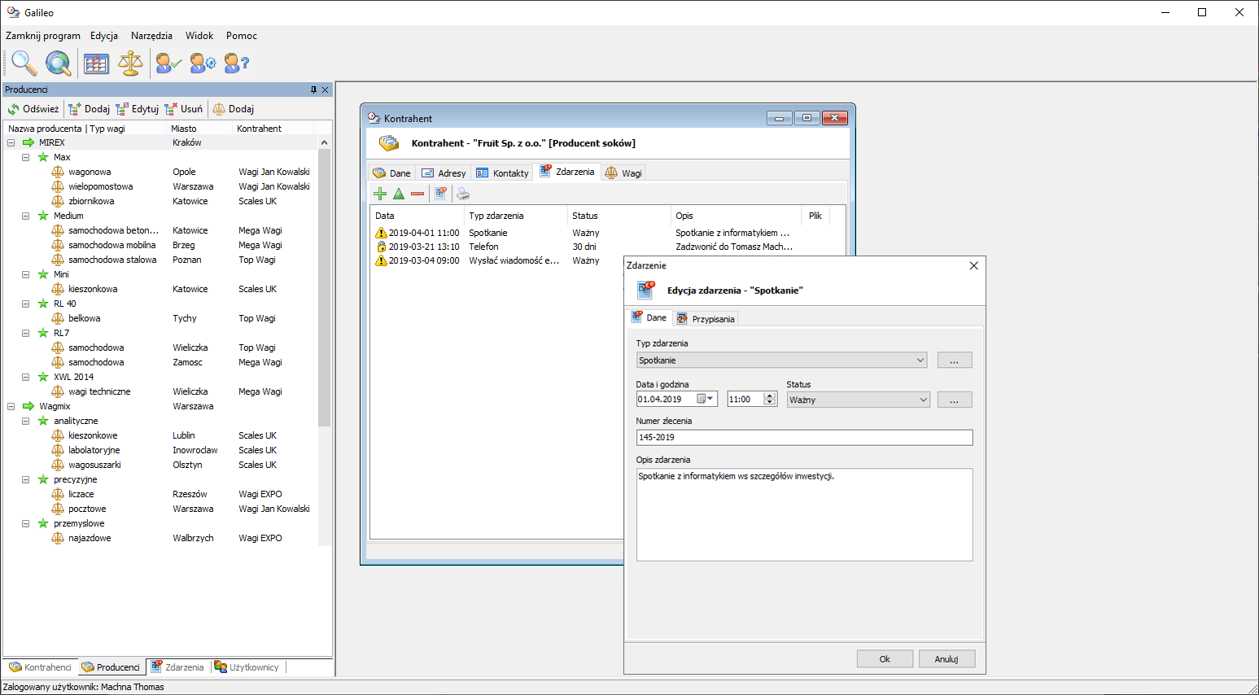Click the golden scales toolbar icon
Viewport: 1259px width, 695px height.
click(x=130, y=63)
